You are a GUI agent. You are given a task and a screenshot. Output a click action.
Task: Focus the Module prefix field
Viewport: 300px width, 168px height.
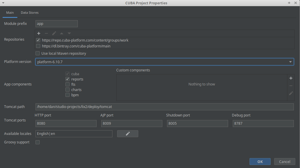57,24
